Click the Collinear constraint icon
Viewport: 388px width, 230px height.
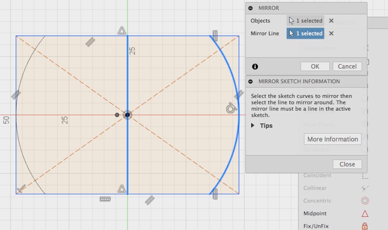click(365, 188)
